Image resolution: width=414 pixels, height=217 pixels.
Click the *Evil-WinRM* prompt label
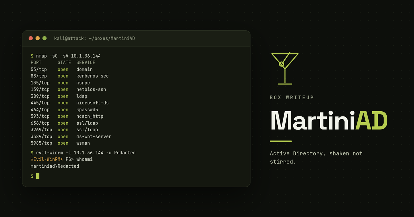[47, 159]
